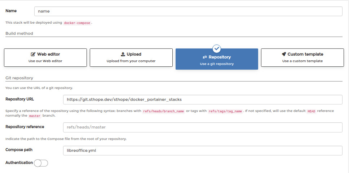Image resolution: width=349 pixels, height=173 pixels.
Task: Click 'Use our Web editor' subtitle
Action: click(x=45, y=61)
